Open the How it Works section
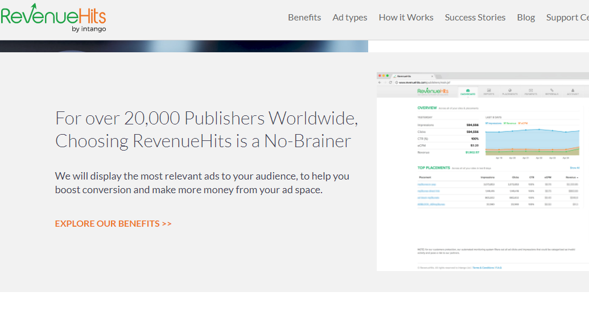Screen dimensions: 589x329 (x=406, y=18)
